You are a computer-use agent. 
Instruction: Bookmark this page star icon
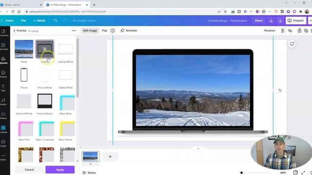(x=225, y=12)
